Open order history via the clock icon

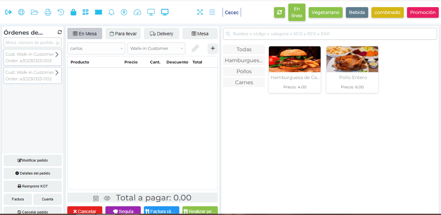coord(61,12)
